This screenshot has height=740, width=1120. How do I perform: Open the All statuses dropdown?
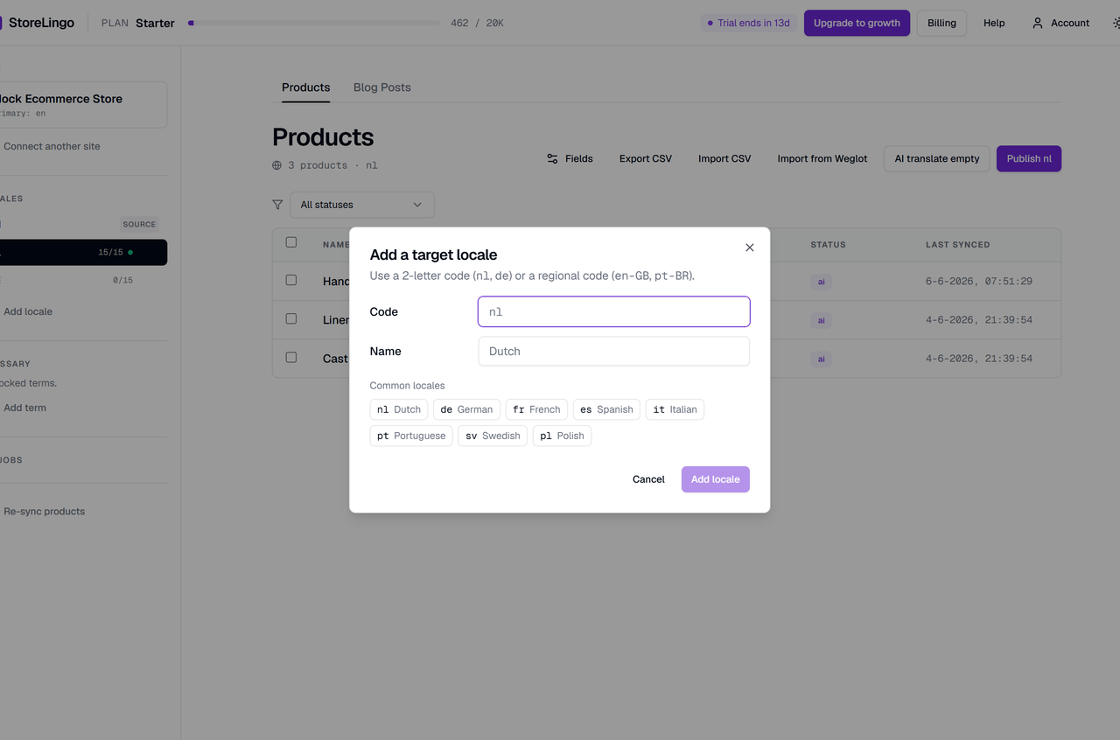[361, 205]
